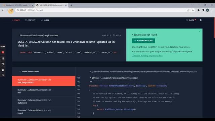Click the address bar URL 127.0.0.1:8000/addStudent
Screen dimensions: 215x121
(31, 10)
